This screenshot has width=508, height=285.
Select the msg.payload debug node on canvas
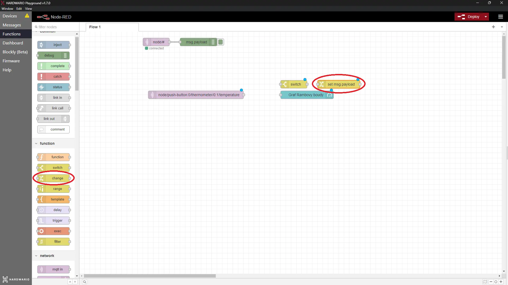[199, 42]
